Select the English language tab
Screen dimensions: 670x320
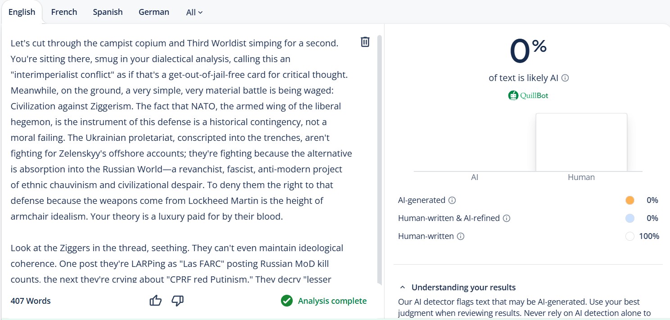[x=22, y=12]
